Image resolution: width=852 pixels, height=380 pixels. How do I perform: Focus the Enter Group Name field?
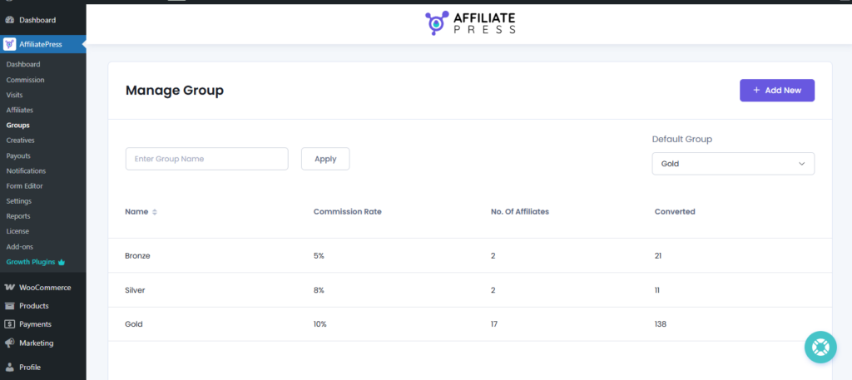tap(206, 159)
